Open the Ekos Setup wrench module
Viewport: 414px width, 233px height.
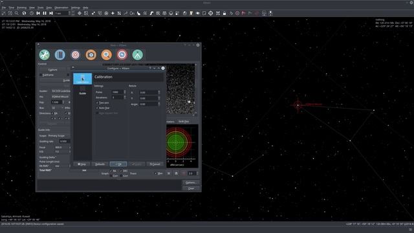tap(45, 54)
